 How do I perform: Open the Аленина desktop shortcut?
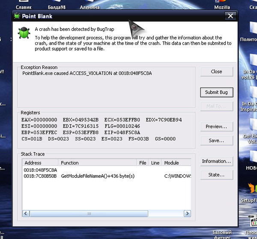pyautogui.click(x=90, y=5)
